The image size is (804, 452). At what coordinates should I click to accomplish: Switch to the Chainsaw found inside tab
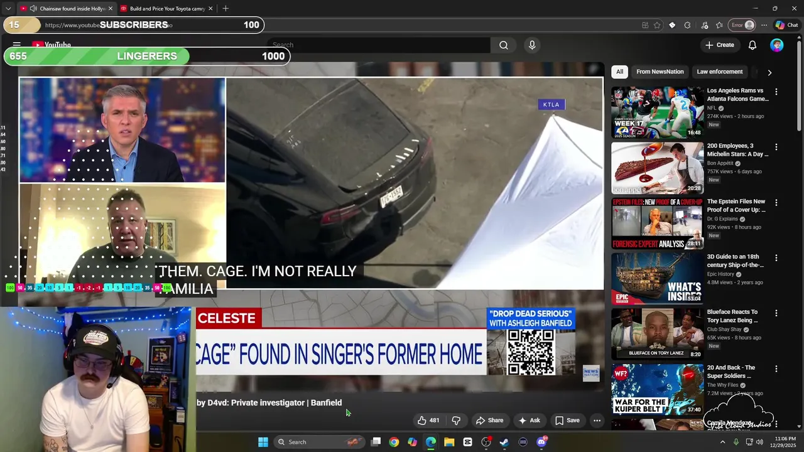click(x=66, y=9)
